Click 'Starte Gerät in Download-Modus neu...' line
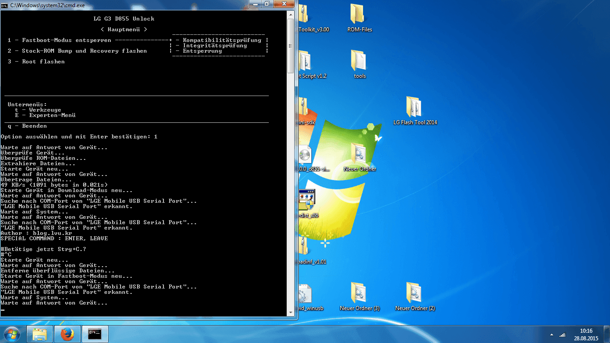 [67, 190]
